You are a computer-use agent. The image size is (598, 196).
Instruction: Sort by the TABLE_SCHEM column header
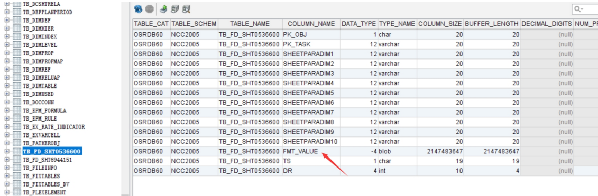pos(194,24)
